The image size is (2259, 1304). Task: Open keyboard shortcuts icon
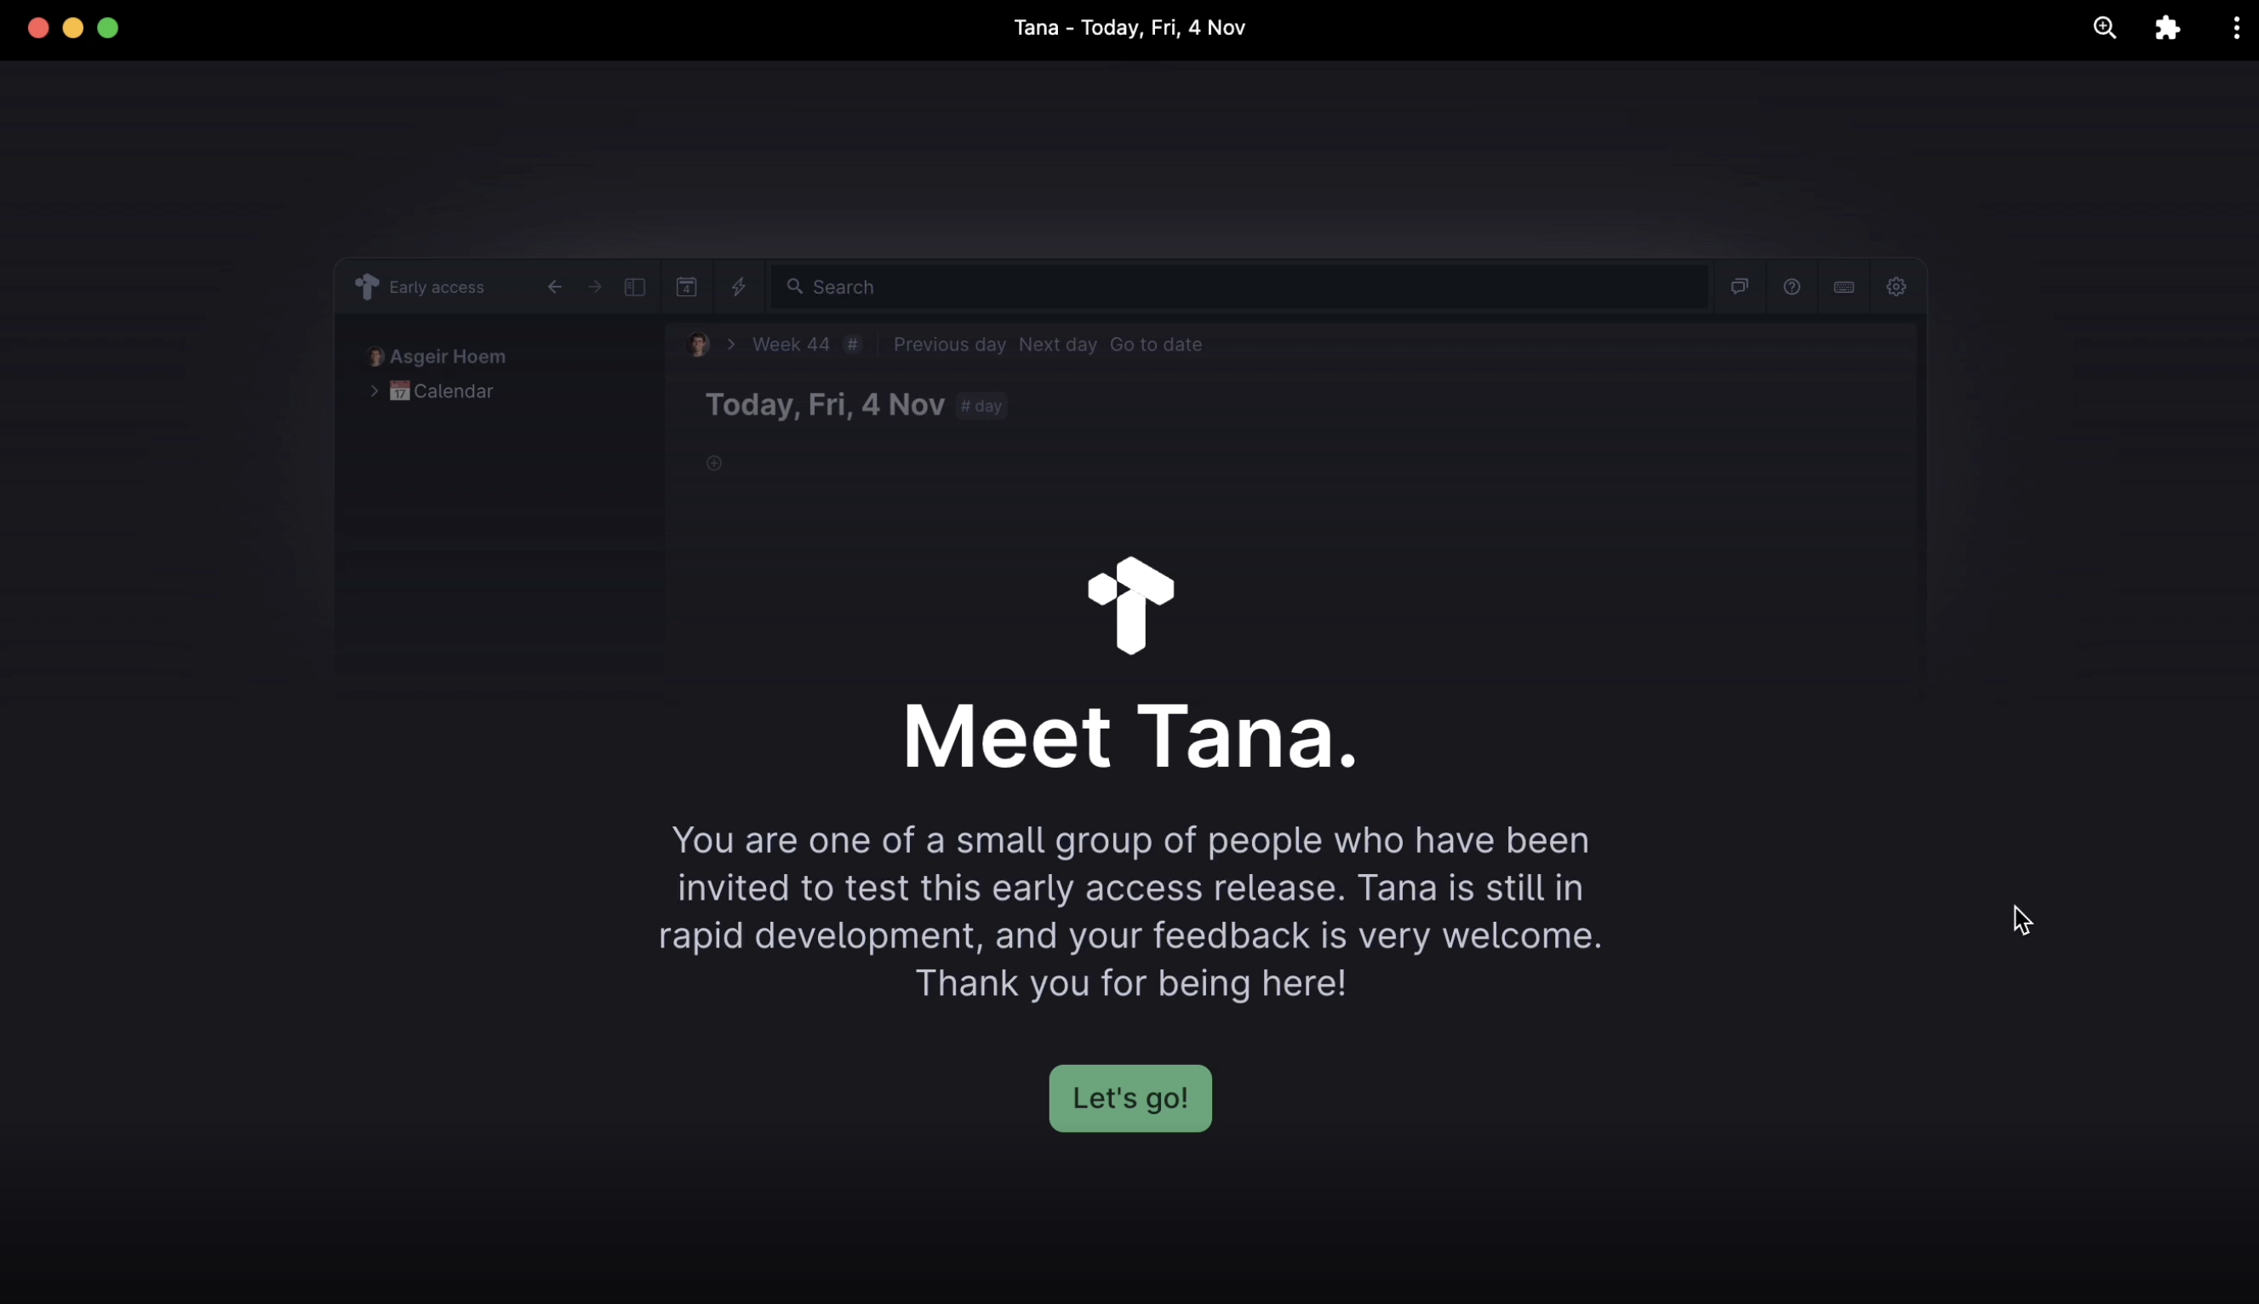[1844, 287]
